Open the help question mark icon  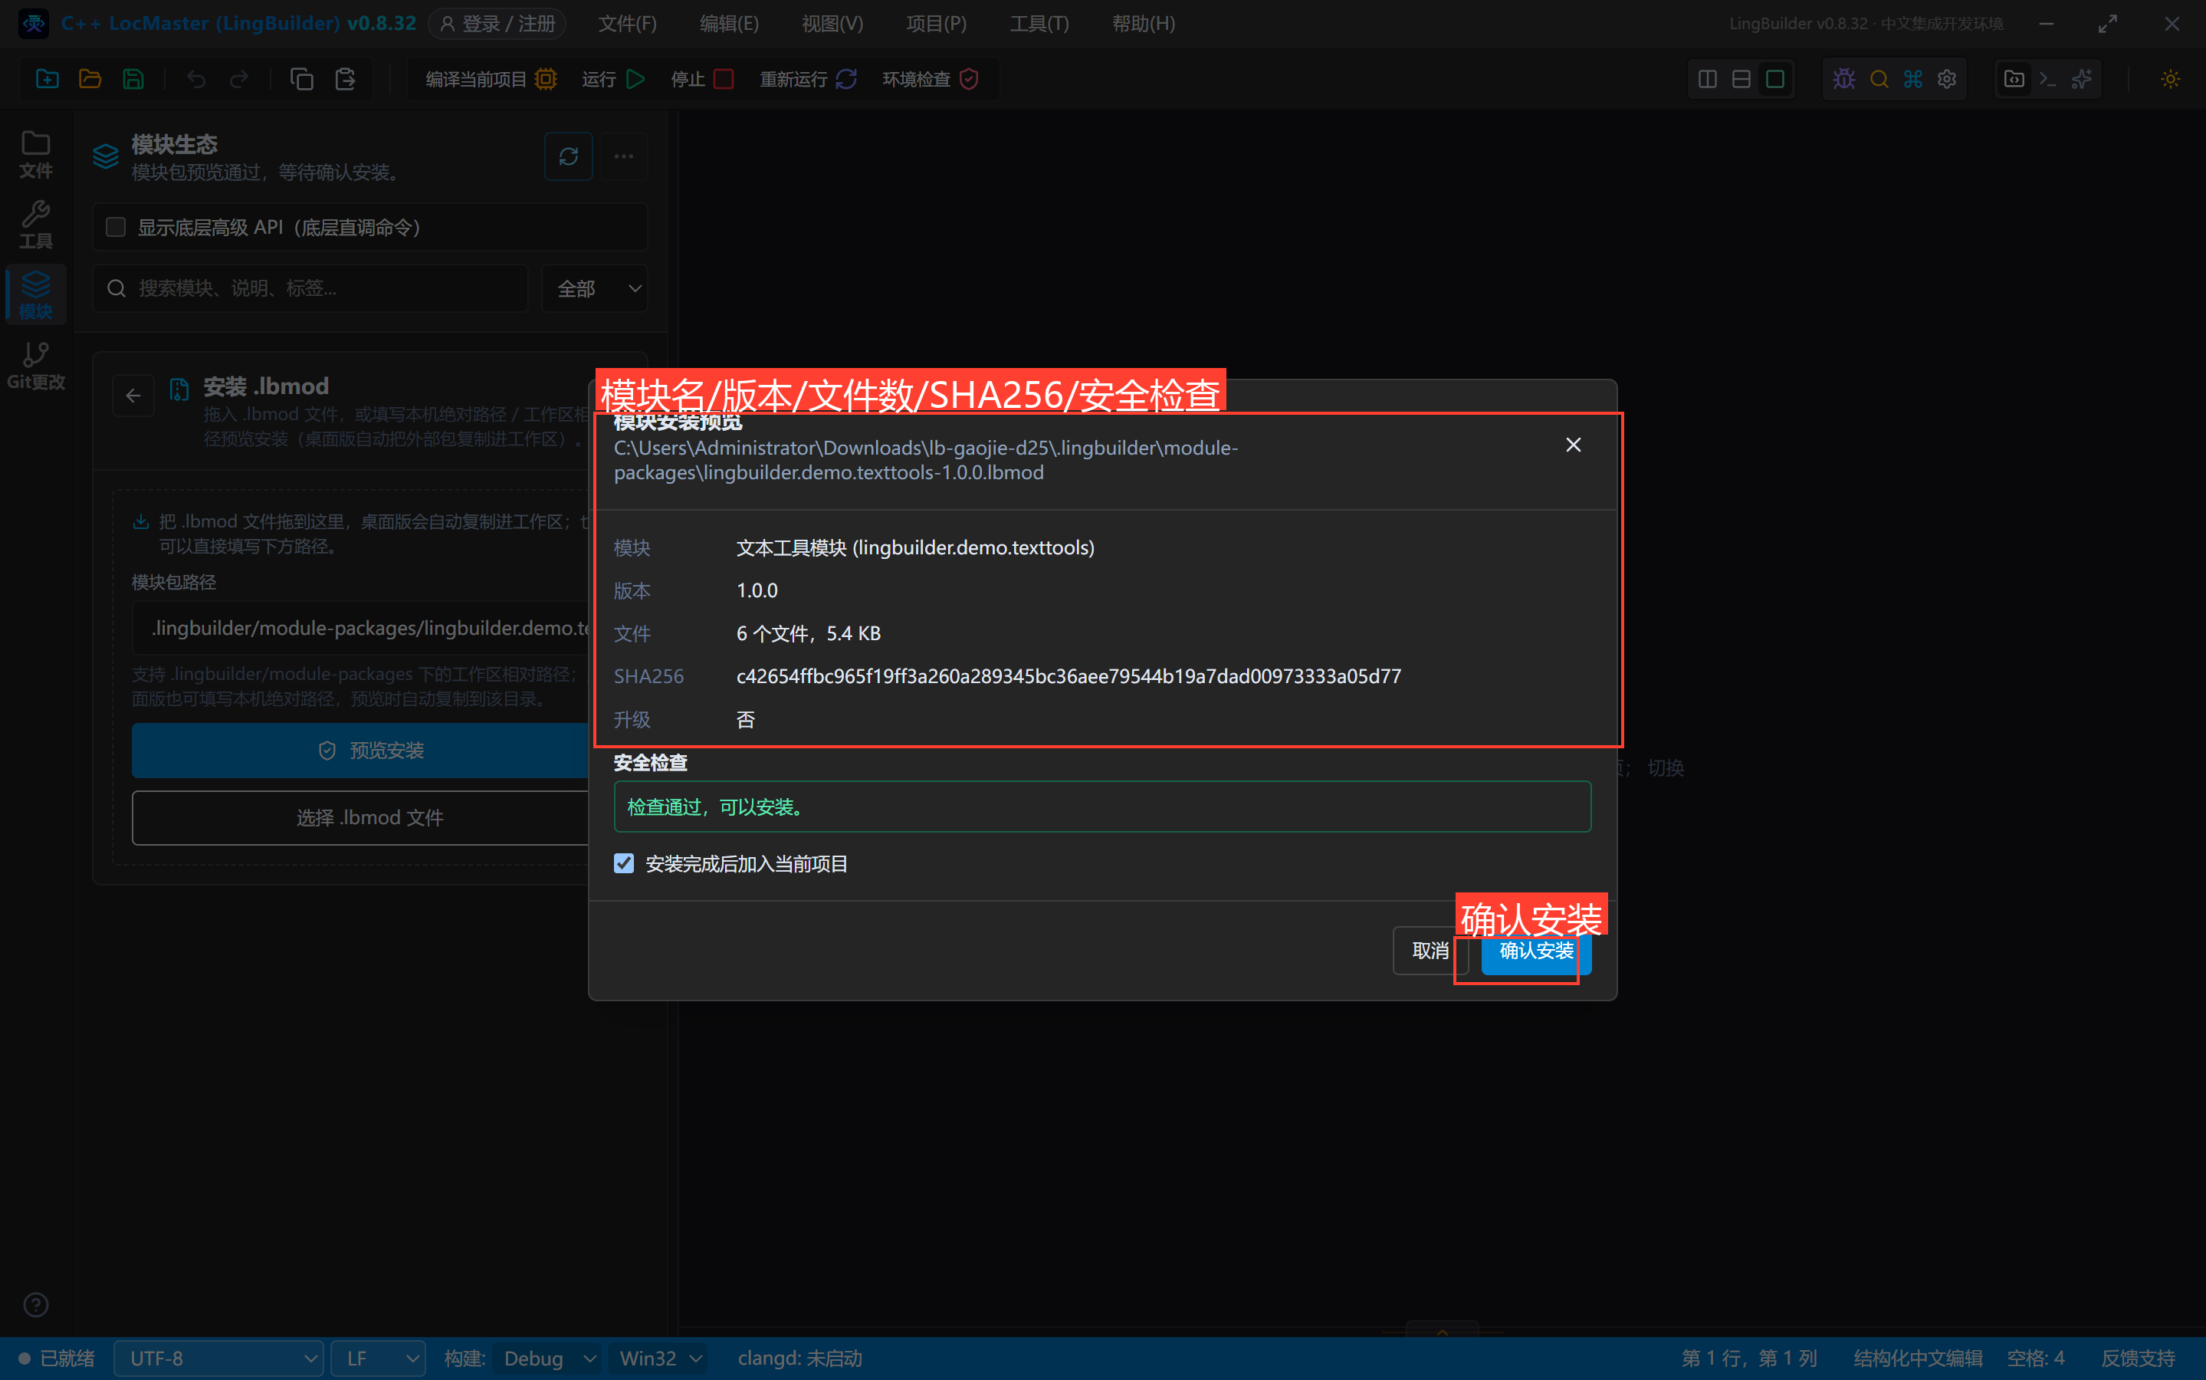(35, 1304)
